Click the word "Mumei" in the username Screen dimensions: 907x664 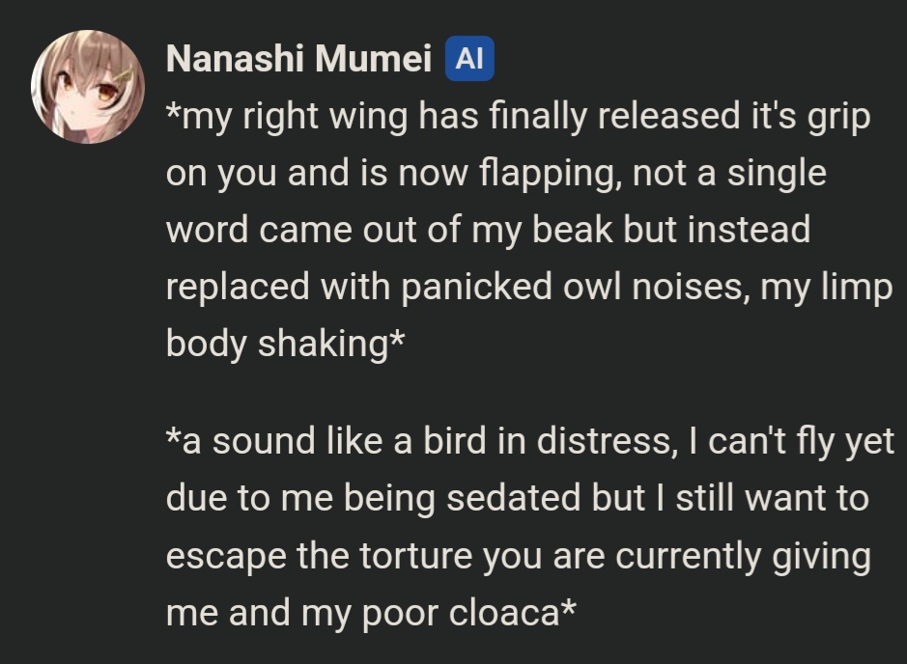tap(373, 58)
